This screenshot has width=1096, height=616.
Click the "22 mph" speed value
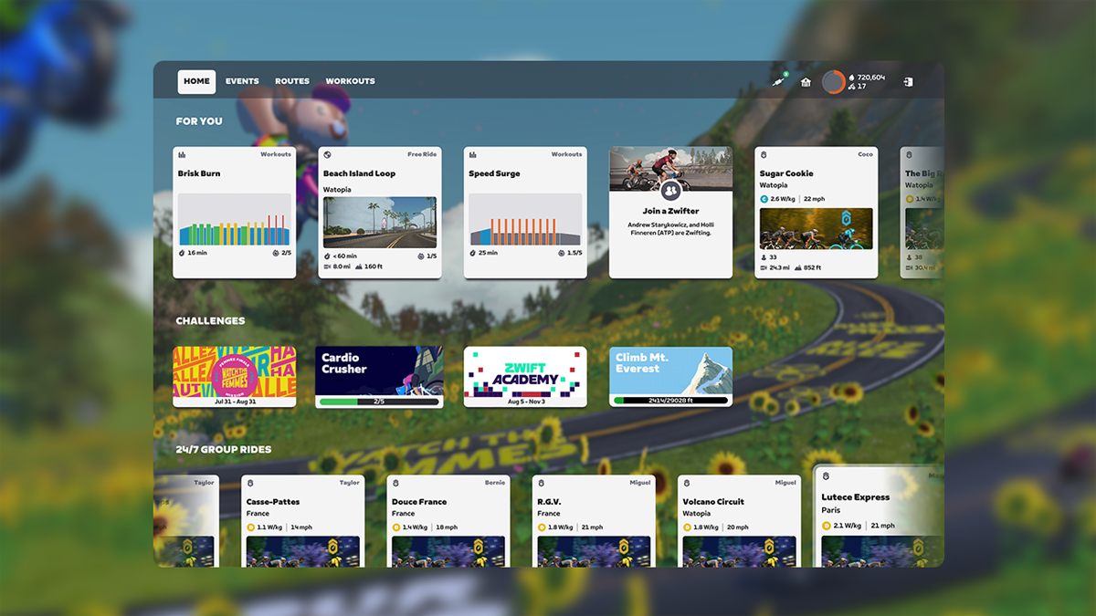(815, 198)
